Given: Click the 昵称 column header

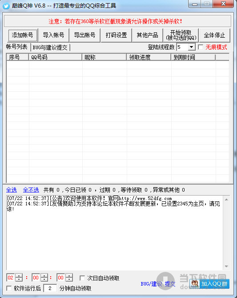Looking at the screenshot, I should pos(104,57).
